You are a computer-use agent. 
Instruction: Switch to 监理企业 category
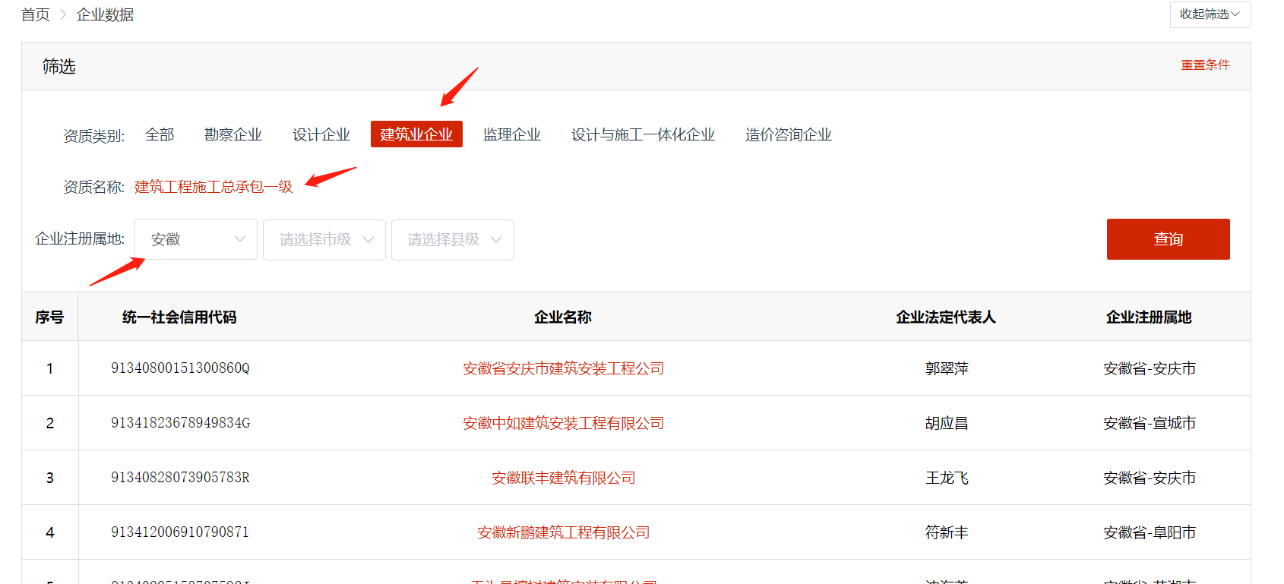point(512,135)
